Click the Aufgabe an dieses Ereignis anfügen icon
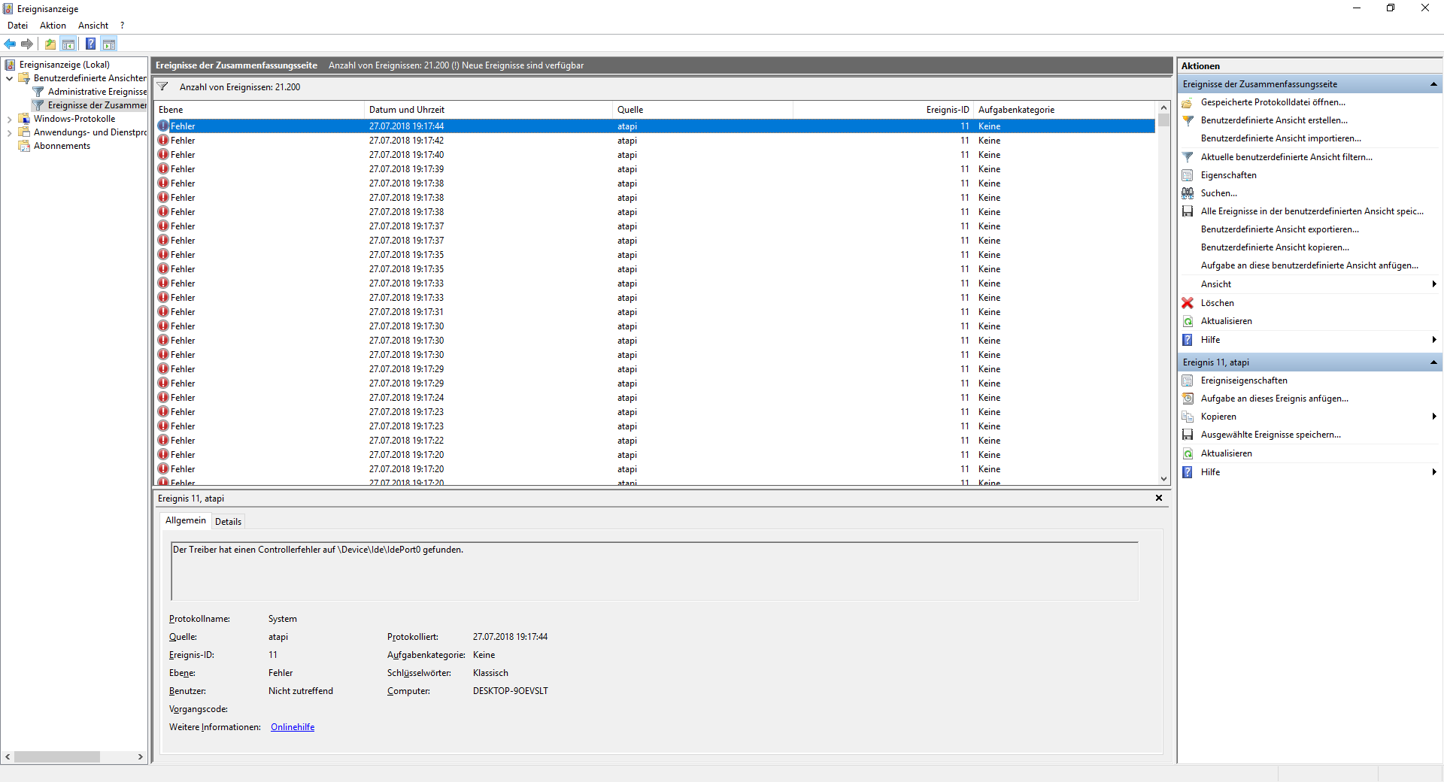 pyautogui.click(x=1188, y=399)
